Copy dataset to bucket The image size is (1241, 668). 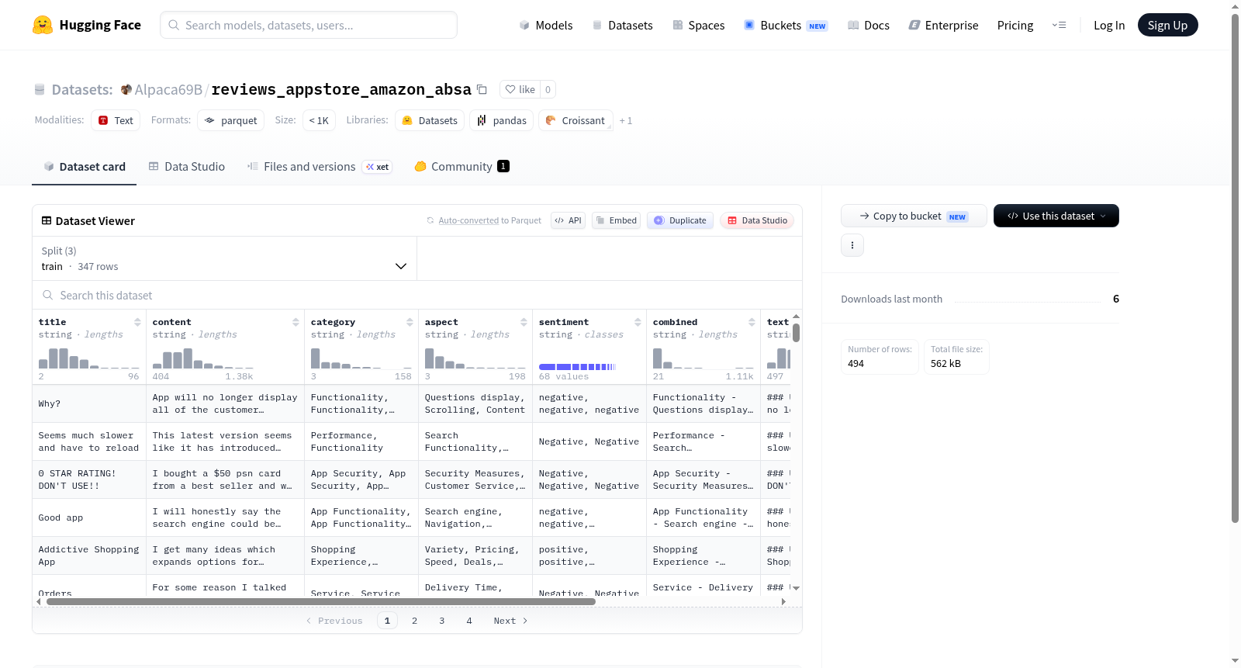(914, 216)
